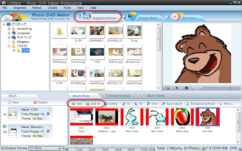The height and width of the screenshot is (151, 242).
Task: Select the 4.JPG thumbnail
Action: tap(97, 52)
